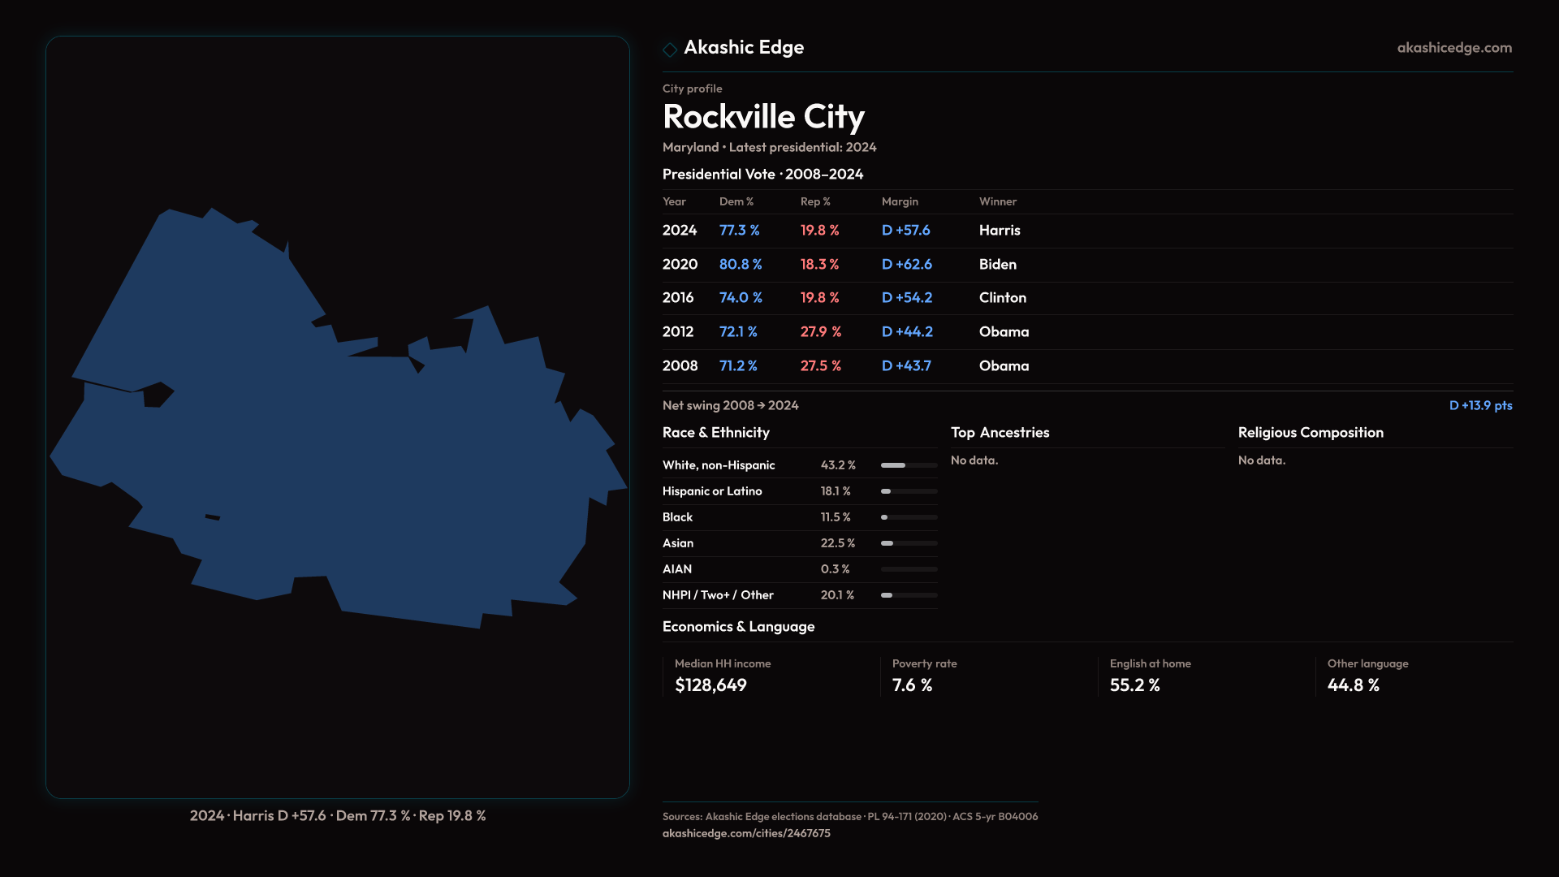Click the Top Ancestries heading

[x=1000, y=433]
